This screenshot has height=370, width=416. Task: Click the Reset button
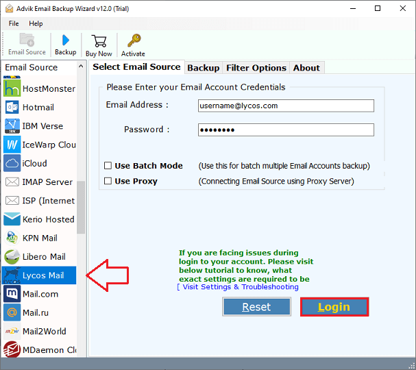[x=256, y=307]
